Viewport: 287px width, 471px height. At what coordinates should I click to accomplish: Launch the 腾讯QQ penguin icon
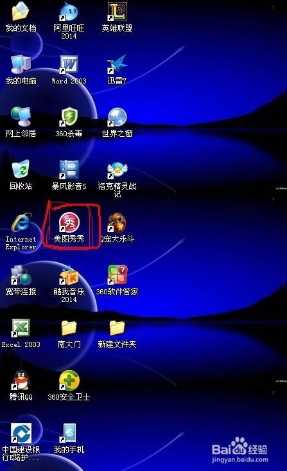pos(21,380)
